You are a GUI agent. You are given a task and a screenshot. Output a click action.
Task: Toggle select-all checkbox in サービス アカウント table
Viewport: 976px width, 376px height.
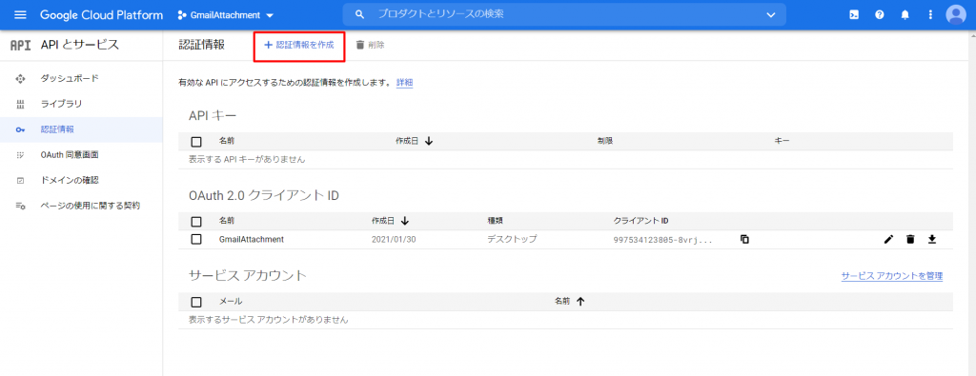(x=196, y=302)
